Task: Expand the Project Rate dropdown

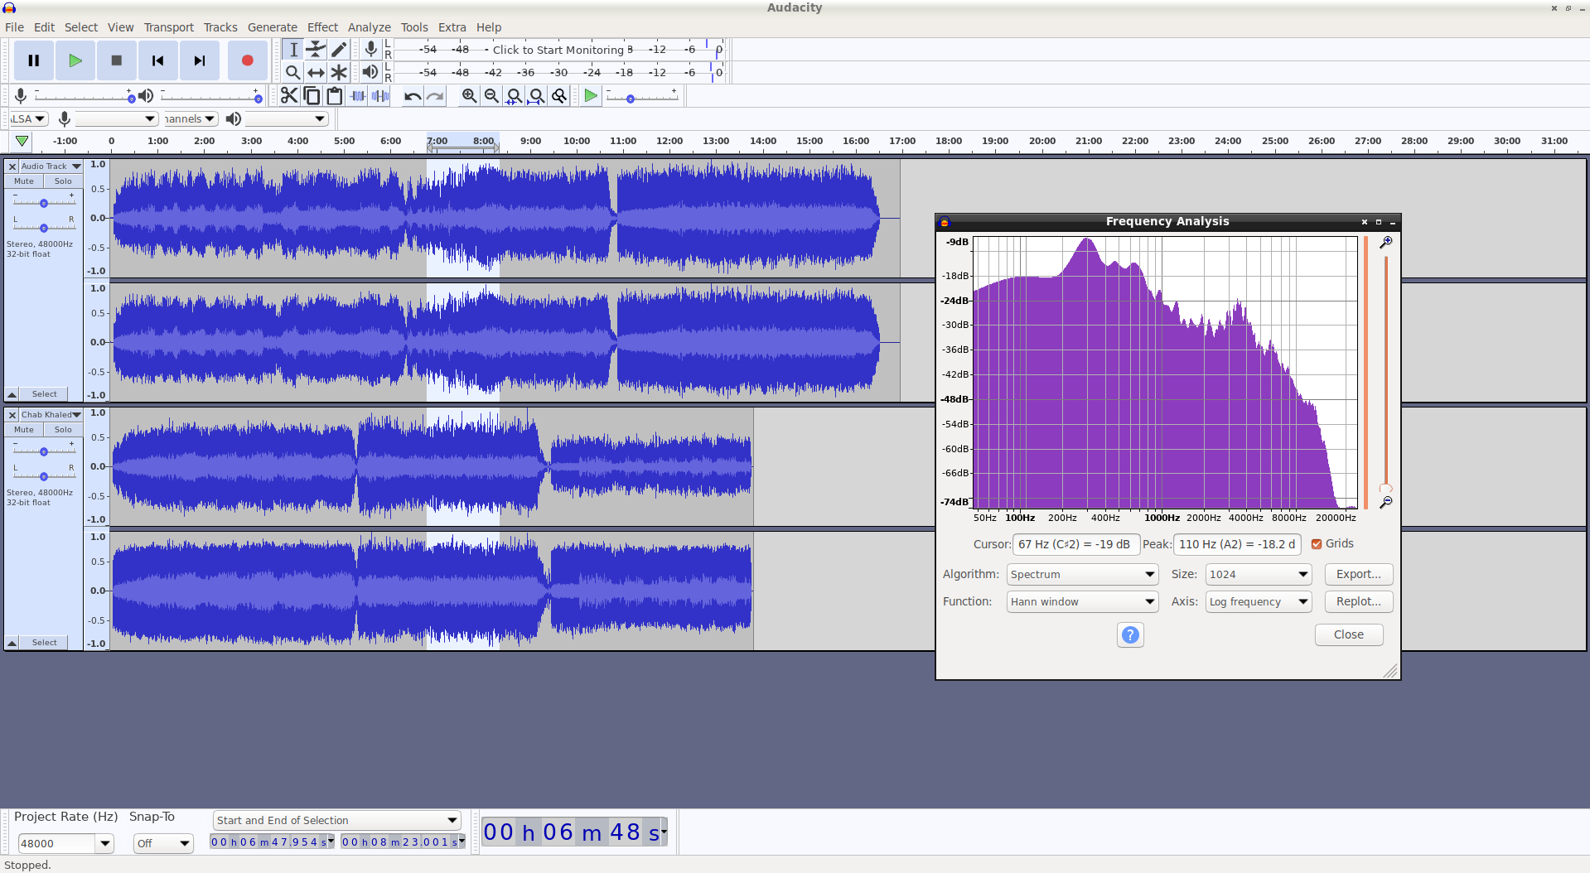Action: tap(104, 844)
